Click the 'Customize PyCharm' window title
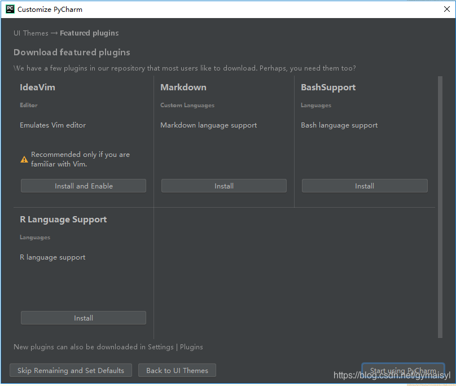 tap(50, 9)
